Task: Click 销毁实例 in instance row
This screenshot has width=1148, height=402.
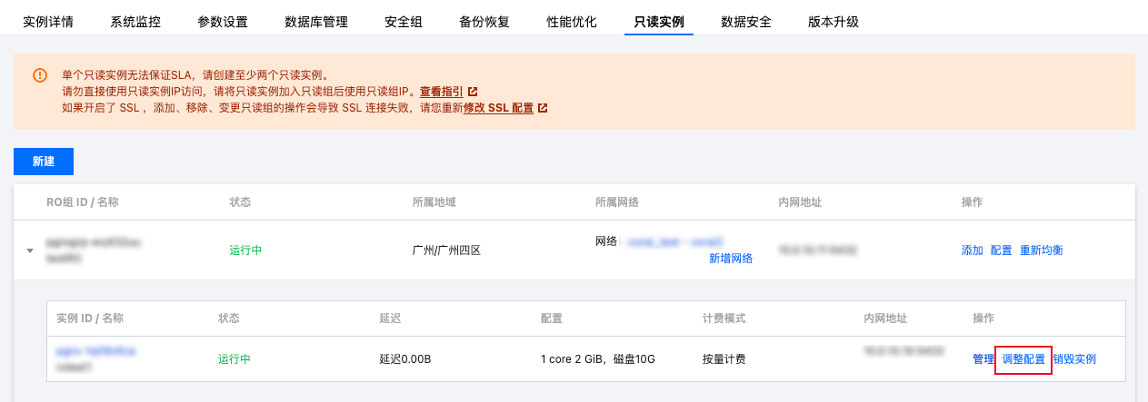Action: click(x=1074, y=359)
